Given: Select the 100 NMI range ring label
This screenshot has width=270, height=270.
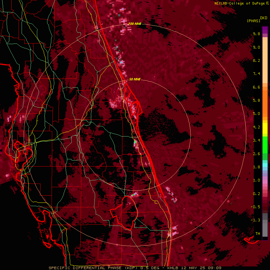Looking at the screenshot, I should (135, 24).
